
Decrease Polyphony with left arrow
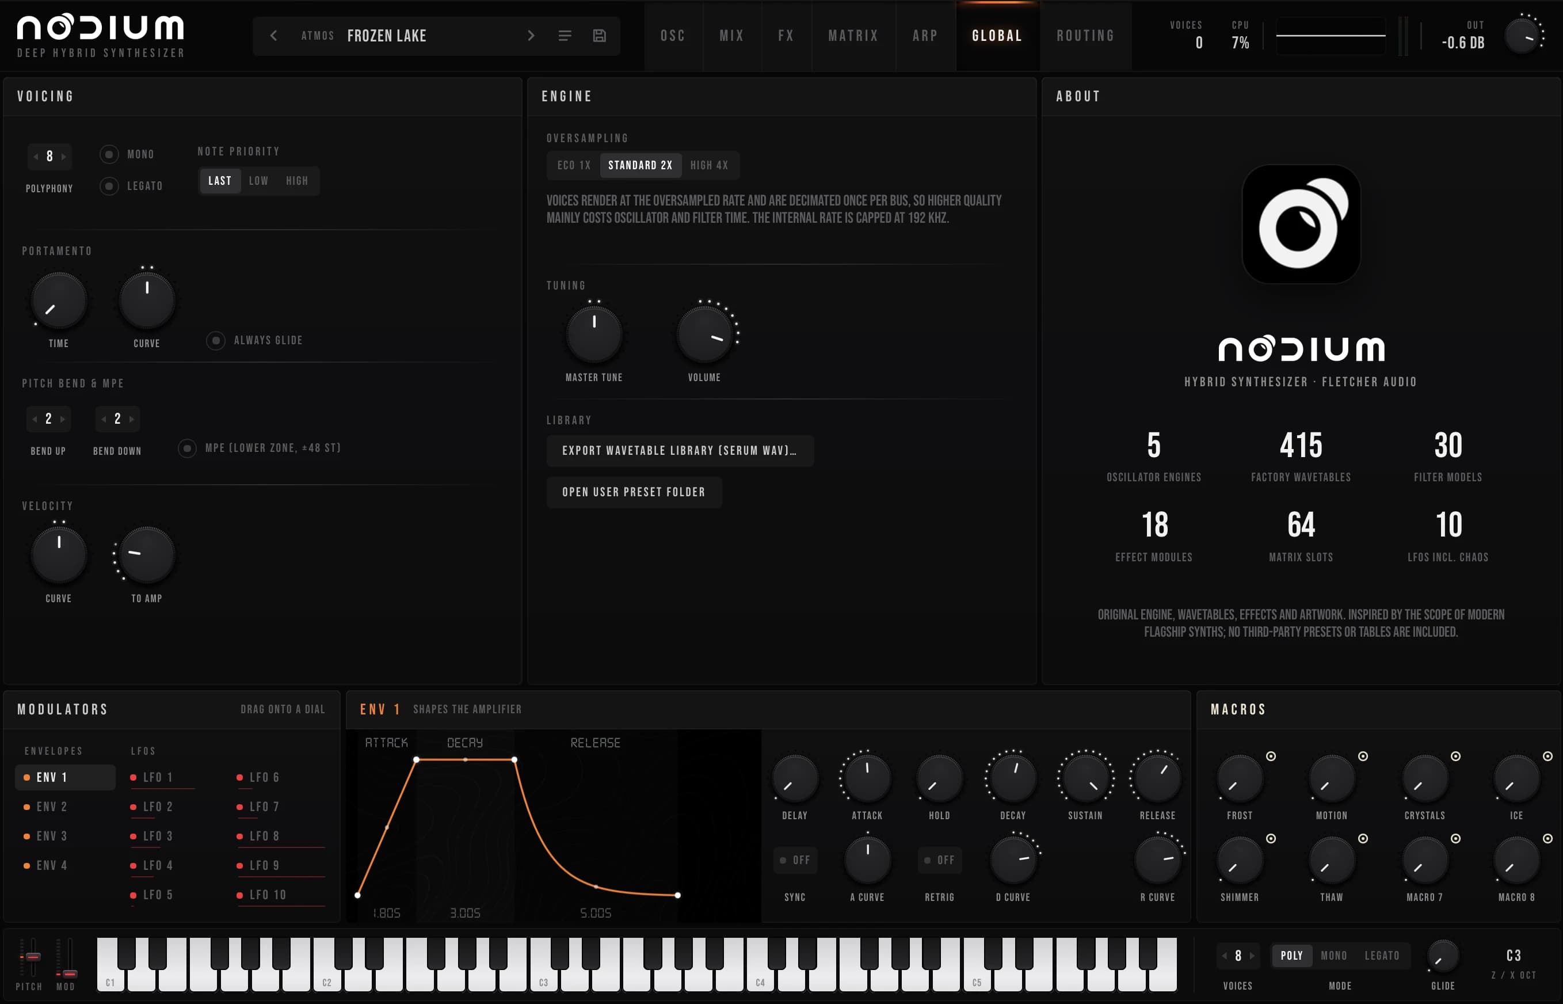[36, 157]
